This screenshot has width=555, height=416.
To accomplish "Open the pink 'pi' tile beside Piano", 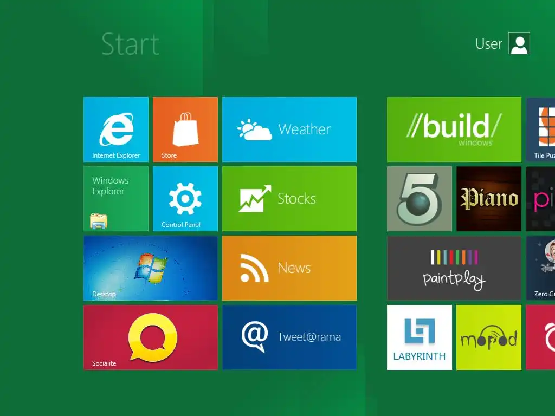I will (540, 198).
